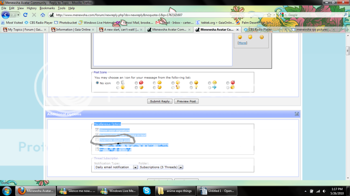The width and height of the screenshot is (350, 196).
Task: Click the back arrow navigation button
Action: coord(6,15)
